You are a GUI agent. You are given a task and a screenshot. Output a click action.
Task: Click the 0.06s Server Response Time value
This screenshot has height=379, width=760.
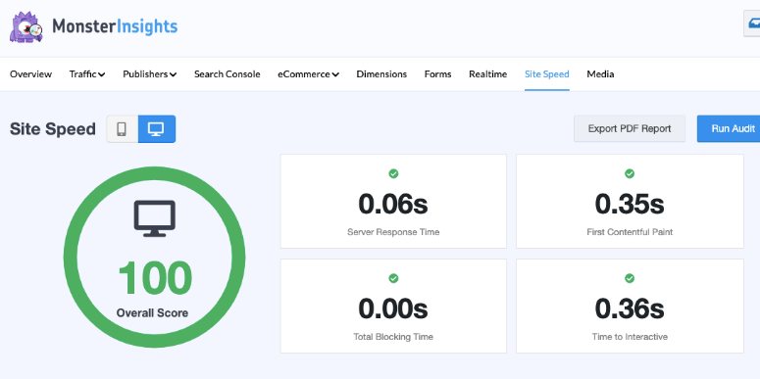(393, 204)
